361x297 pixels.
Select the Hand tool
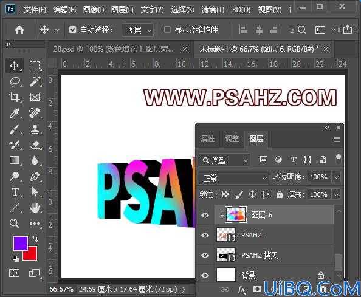point(35,208)
